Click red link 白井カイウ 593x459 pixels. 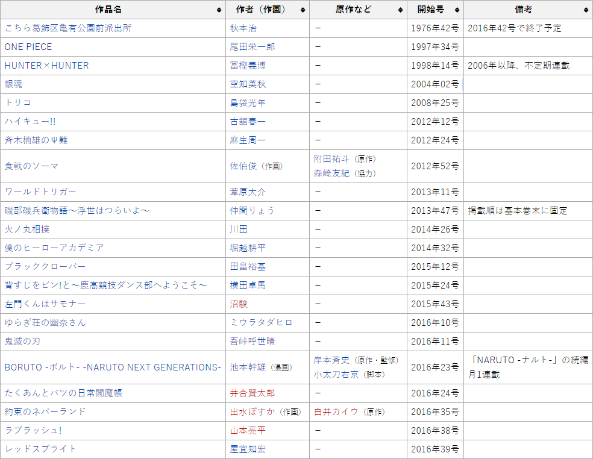[336, 412]
